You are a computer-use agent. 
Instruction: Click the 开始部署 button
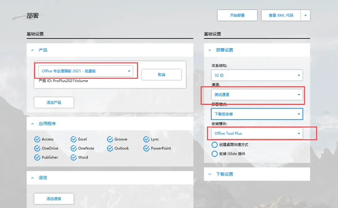(237, 15)
